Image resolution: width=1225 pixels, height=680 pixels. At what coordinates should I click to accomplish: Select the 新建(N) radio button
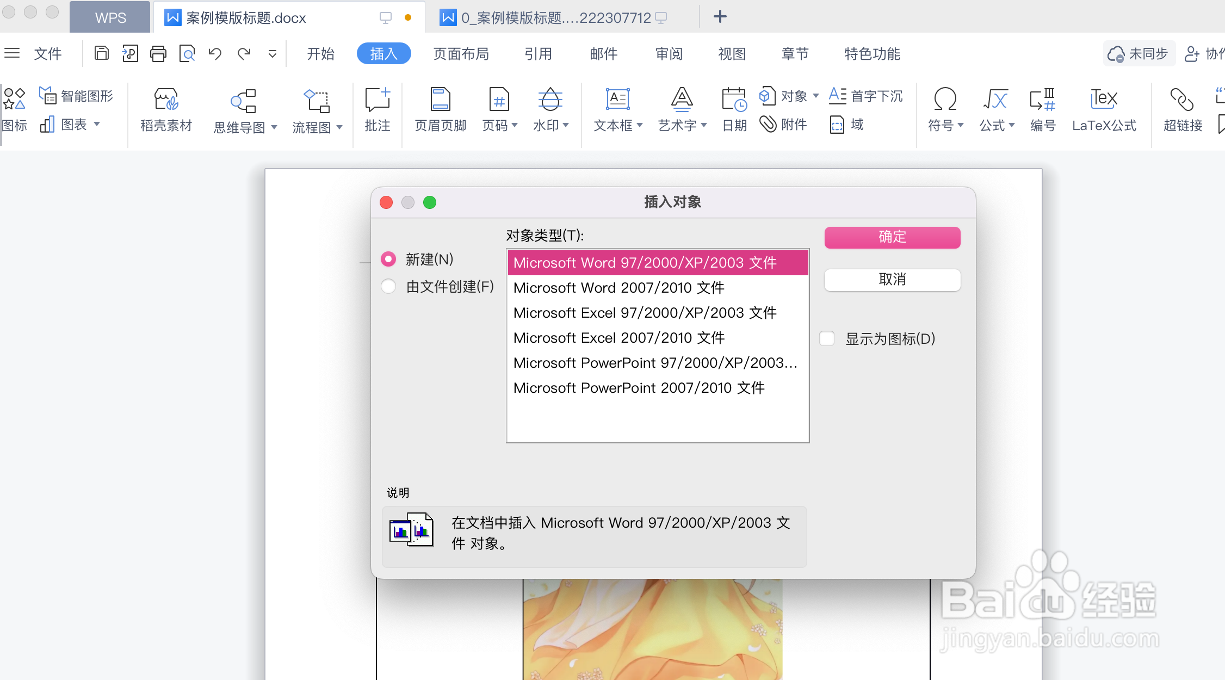tap(388, 259)
